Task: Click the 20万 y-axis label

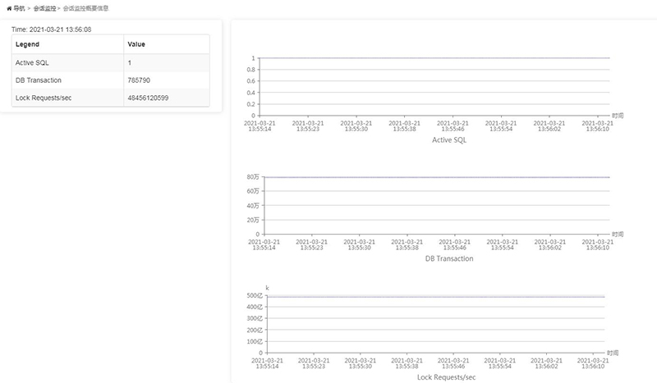Action: pyautogui.click(x=253, y=220)
